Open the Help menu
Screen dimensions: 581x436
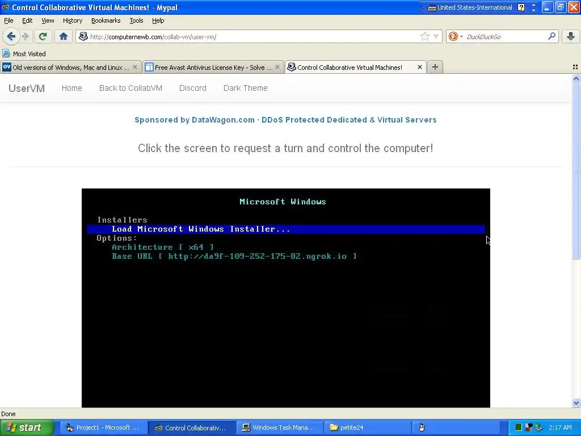coord(158,20)
